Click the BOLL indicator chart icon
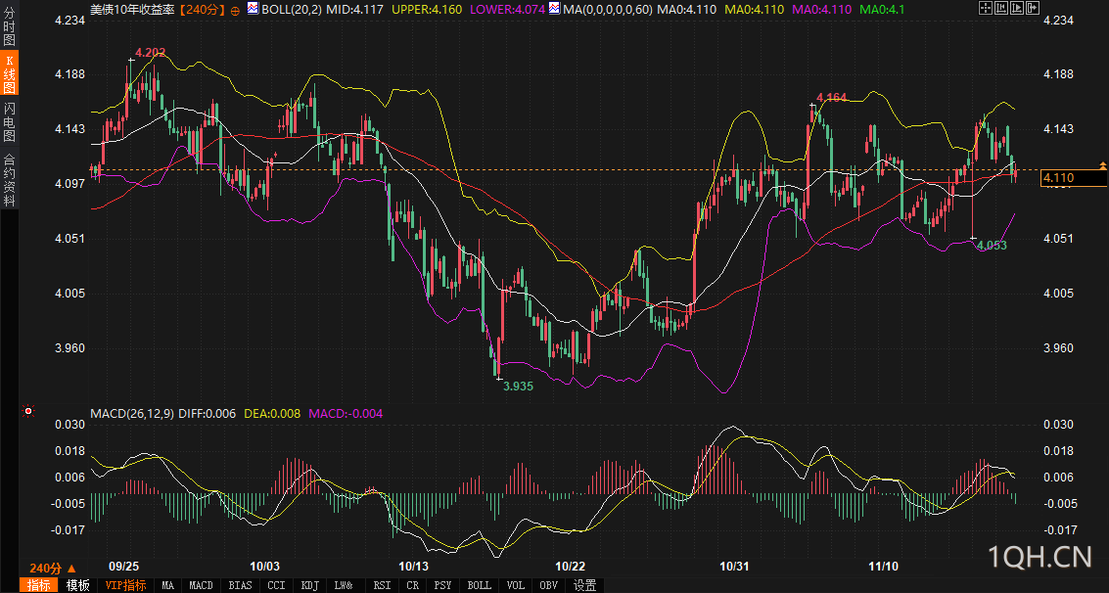Image resolution: width=1109 pixels, height=593 pixels. point(254,9)
